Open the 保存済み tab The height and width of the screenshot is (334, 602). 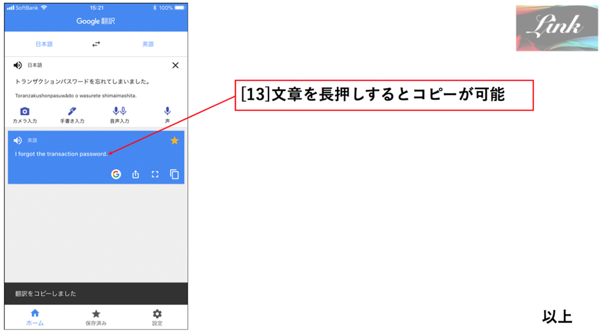click(x=96, y=317)
